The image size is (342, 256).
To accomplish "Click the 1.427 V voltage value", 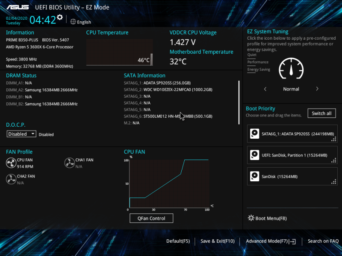I will [x=183, y=42].
